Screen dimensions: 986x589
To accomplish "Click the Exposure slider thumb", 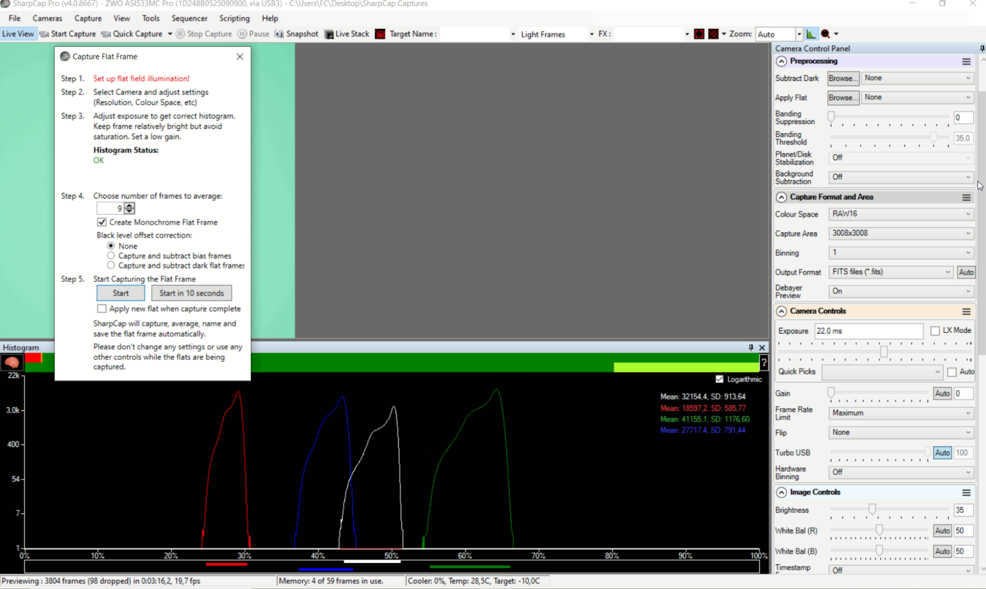I will point(883,352).
